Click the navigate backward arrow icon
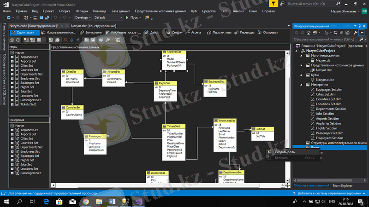This screenshot has width=369, height=207. pyautogui.click(x=8, y=17)
